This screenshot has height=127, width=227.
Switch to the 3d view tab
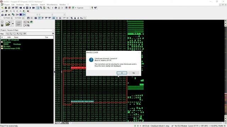click(x=67, y=123)
